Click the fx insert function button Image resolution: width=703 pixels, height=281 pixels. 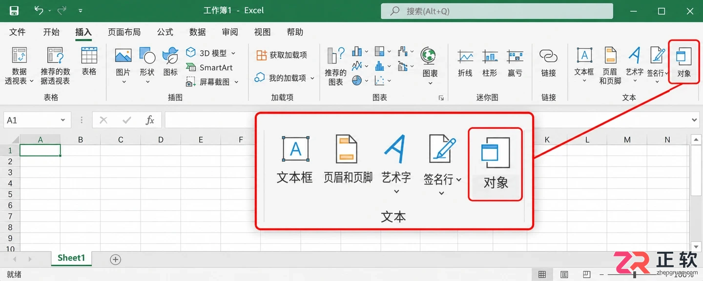point(150,120)
